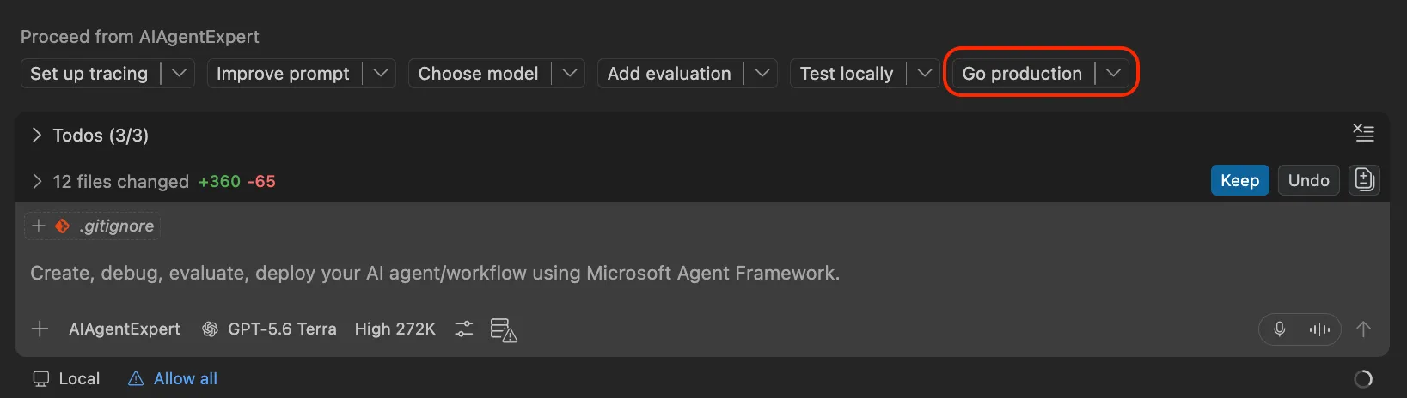Undo the file changes

tap(1309, 180)
